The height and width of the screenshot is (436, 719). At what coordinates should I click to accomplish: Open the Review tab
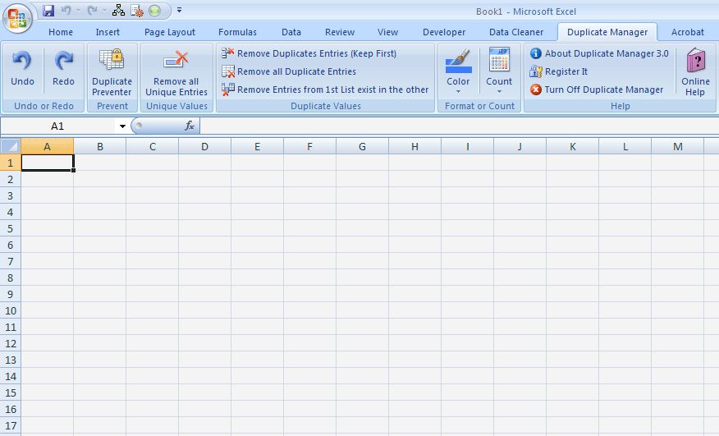click(340, 32)
